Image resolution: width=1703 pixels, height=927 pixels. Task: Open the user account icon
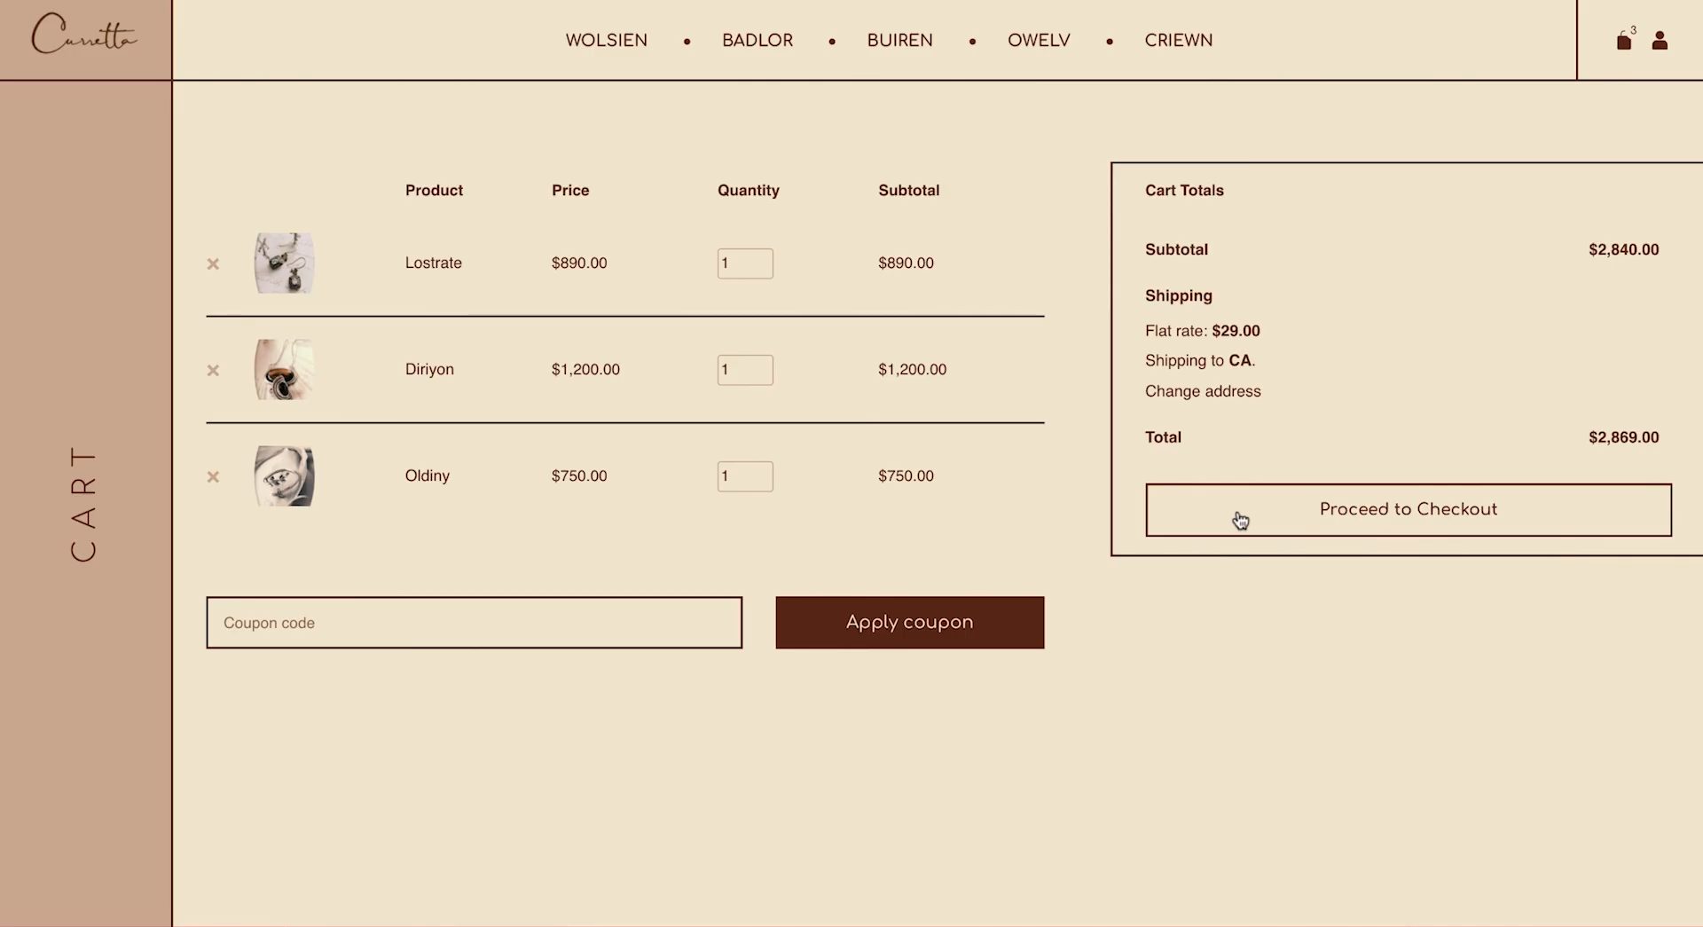pos(1660,40)
